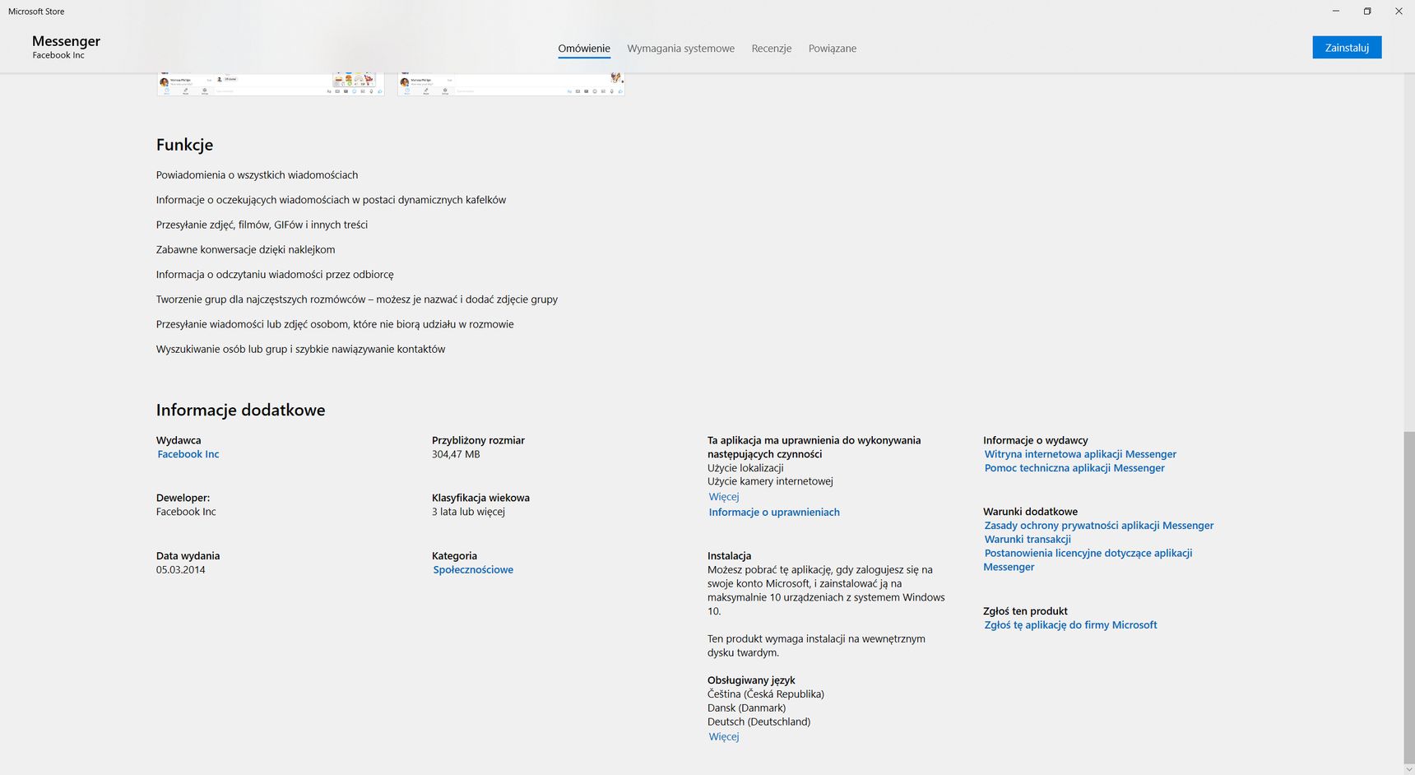1415x775 pixels.
Task: Click Wyszukiwanie osób lub grup feature line
Action: click(x=300, y=349)
